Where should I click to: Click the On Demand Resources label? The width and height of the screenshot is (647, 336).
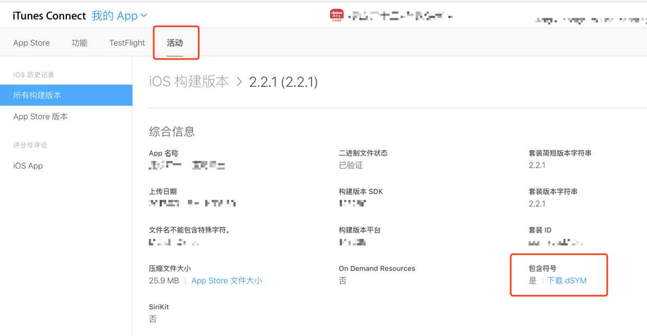377,268
